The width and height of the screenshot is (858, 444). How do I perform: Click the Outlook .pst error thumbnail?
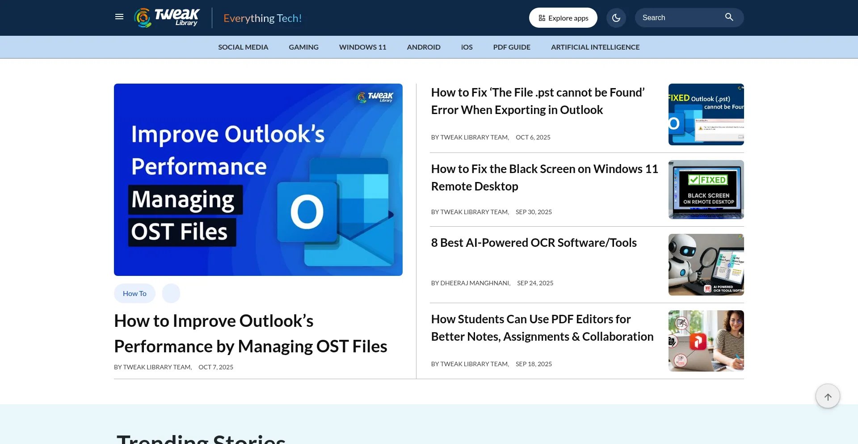point(706,114)
